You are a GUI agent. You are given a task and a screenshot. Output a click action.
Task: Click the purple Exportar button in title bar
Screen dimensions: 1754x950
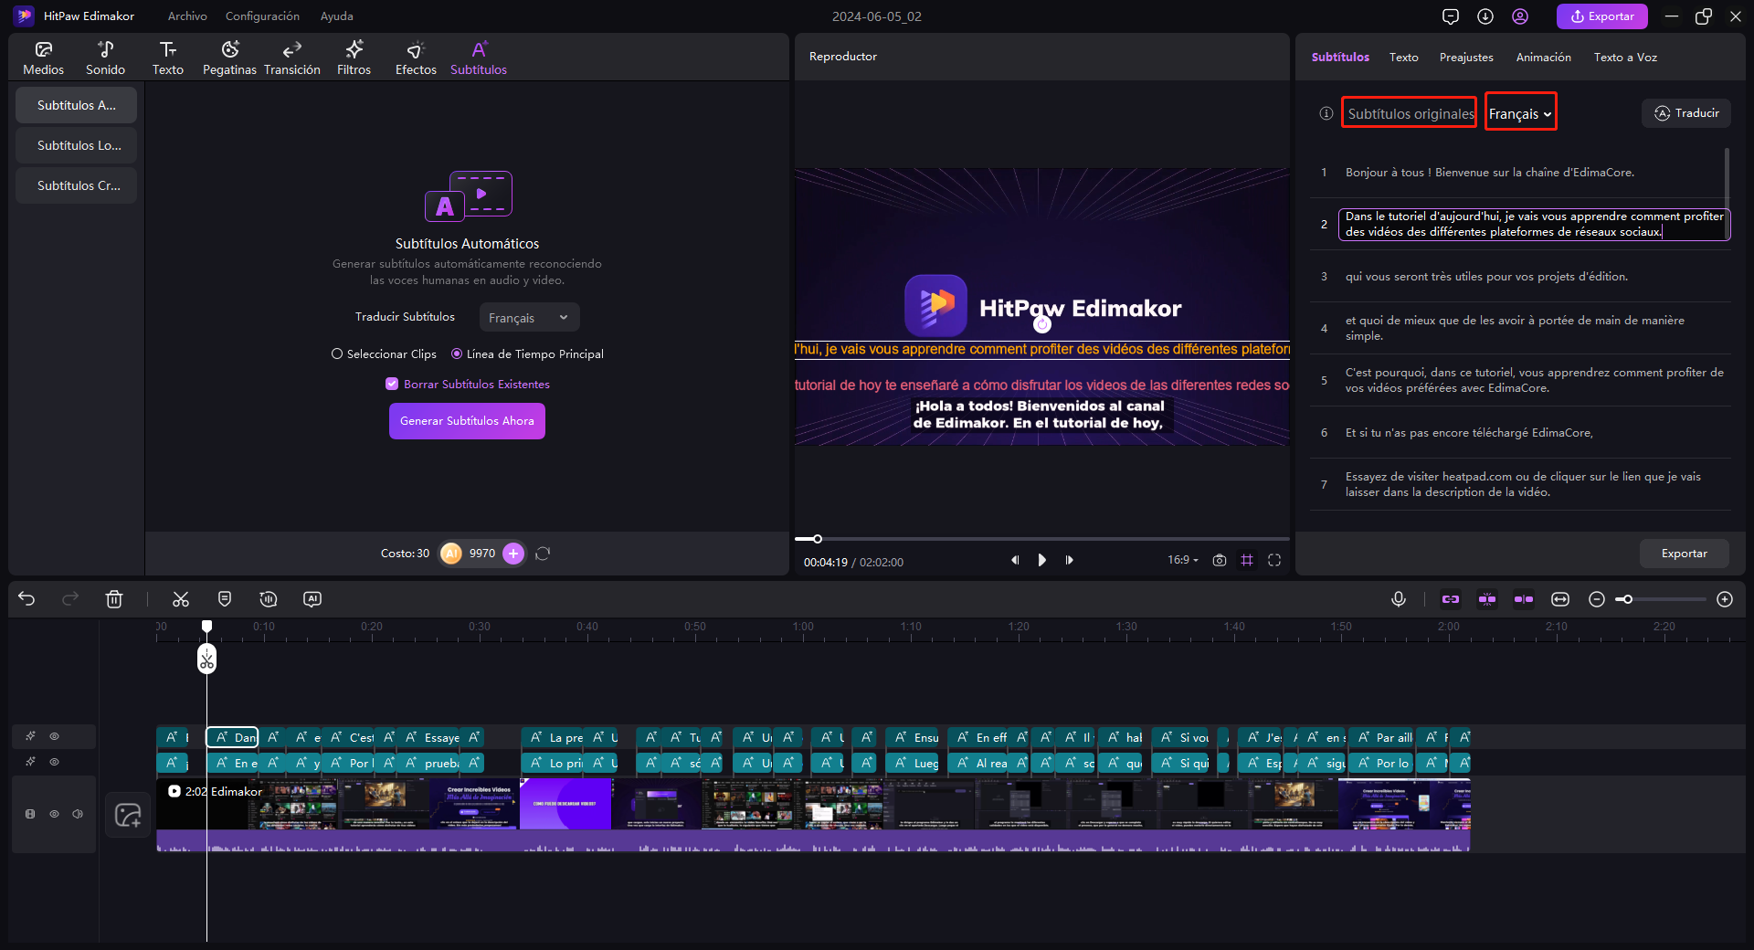[x=1602, y=16]
